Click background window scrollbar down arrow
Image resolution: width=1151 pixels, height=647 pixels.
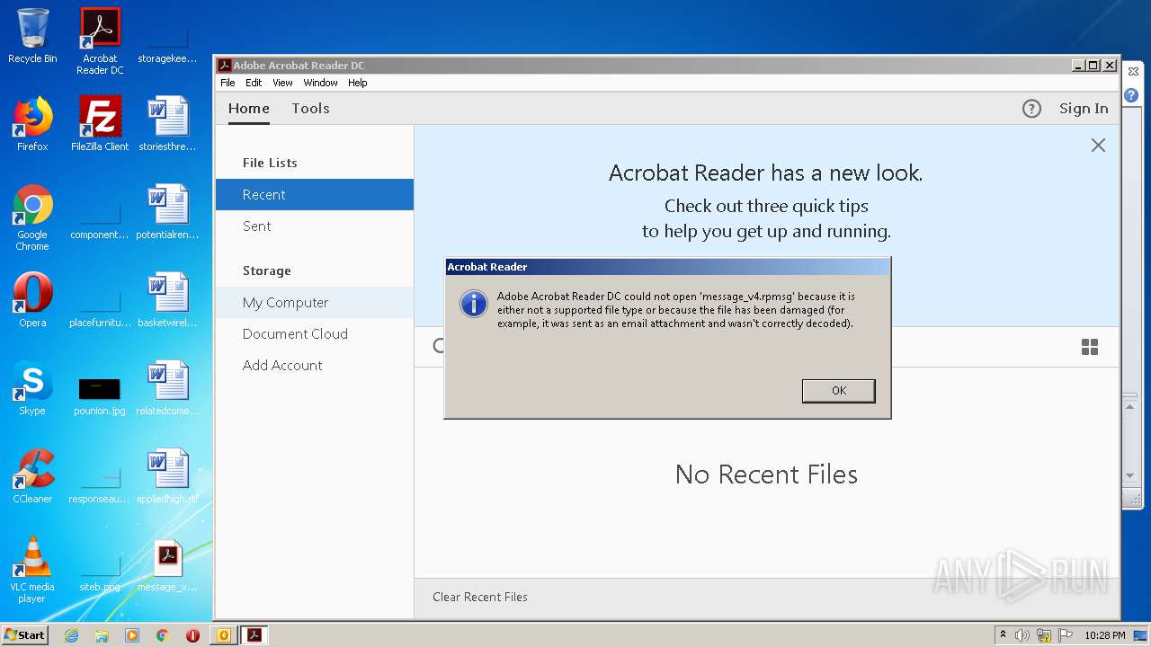1131,475
